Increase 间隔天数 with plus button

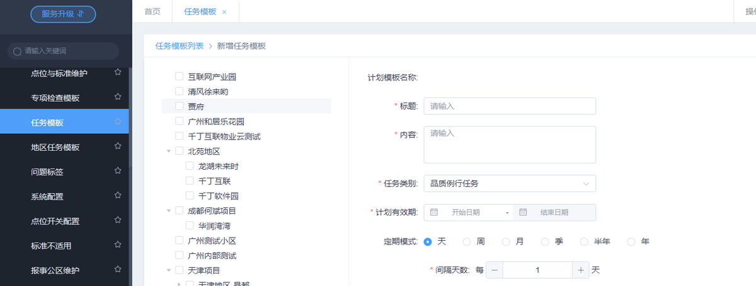(581, 270)
